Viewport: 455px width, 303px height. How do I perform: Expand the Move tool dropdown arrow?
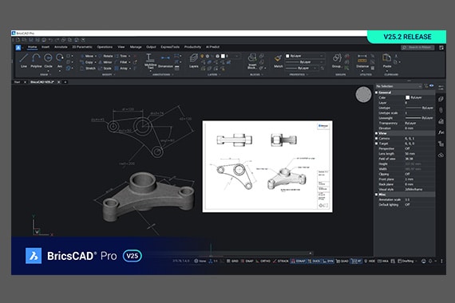click(96, 56)
